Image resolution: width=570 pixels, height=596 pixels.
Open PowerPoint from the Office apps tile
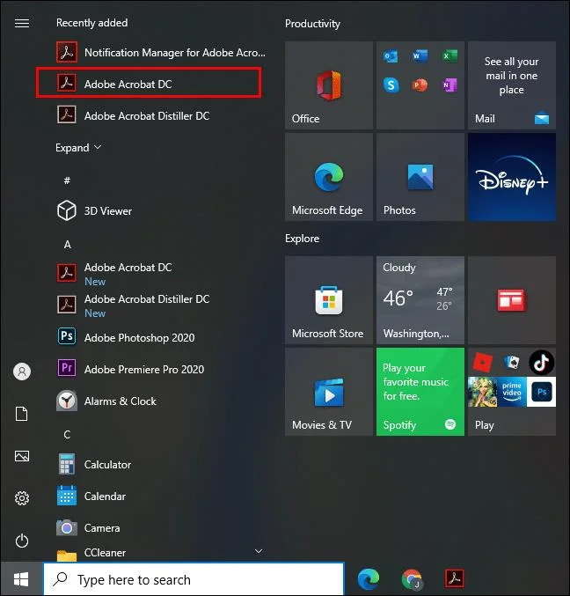(x=420, y=85)
